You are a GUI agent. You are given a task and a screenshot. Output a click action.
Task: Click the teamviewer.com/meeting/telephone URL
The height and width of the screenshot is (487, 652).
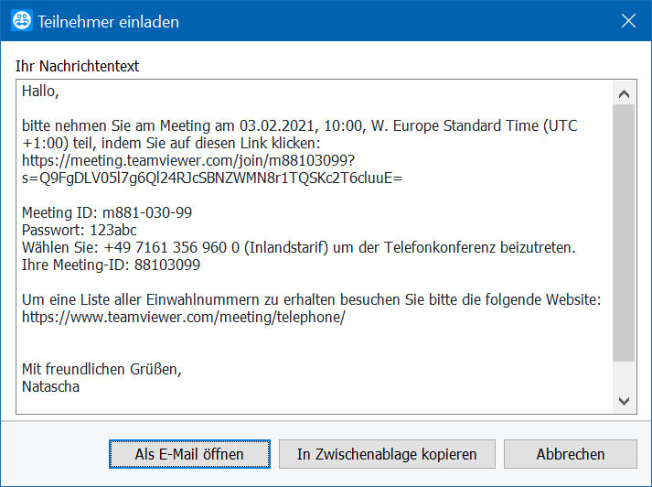(x=184, y=317)
